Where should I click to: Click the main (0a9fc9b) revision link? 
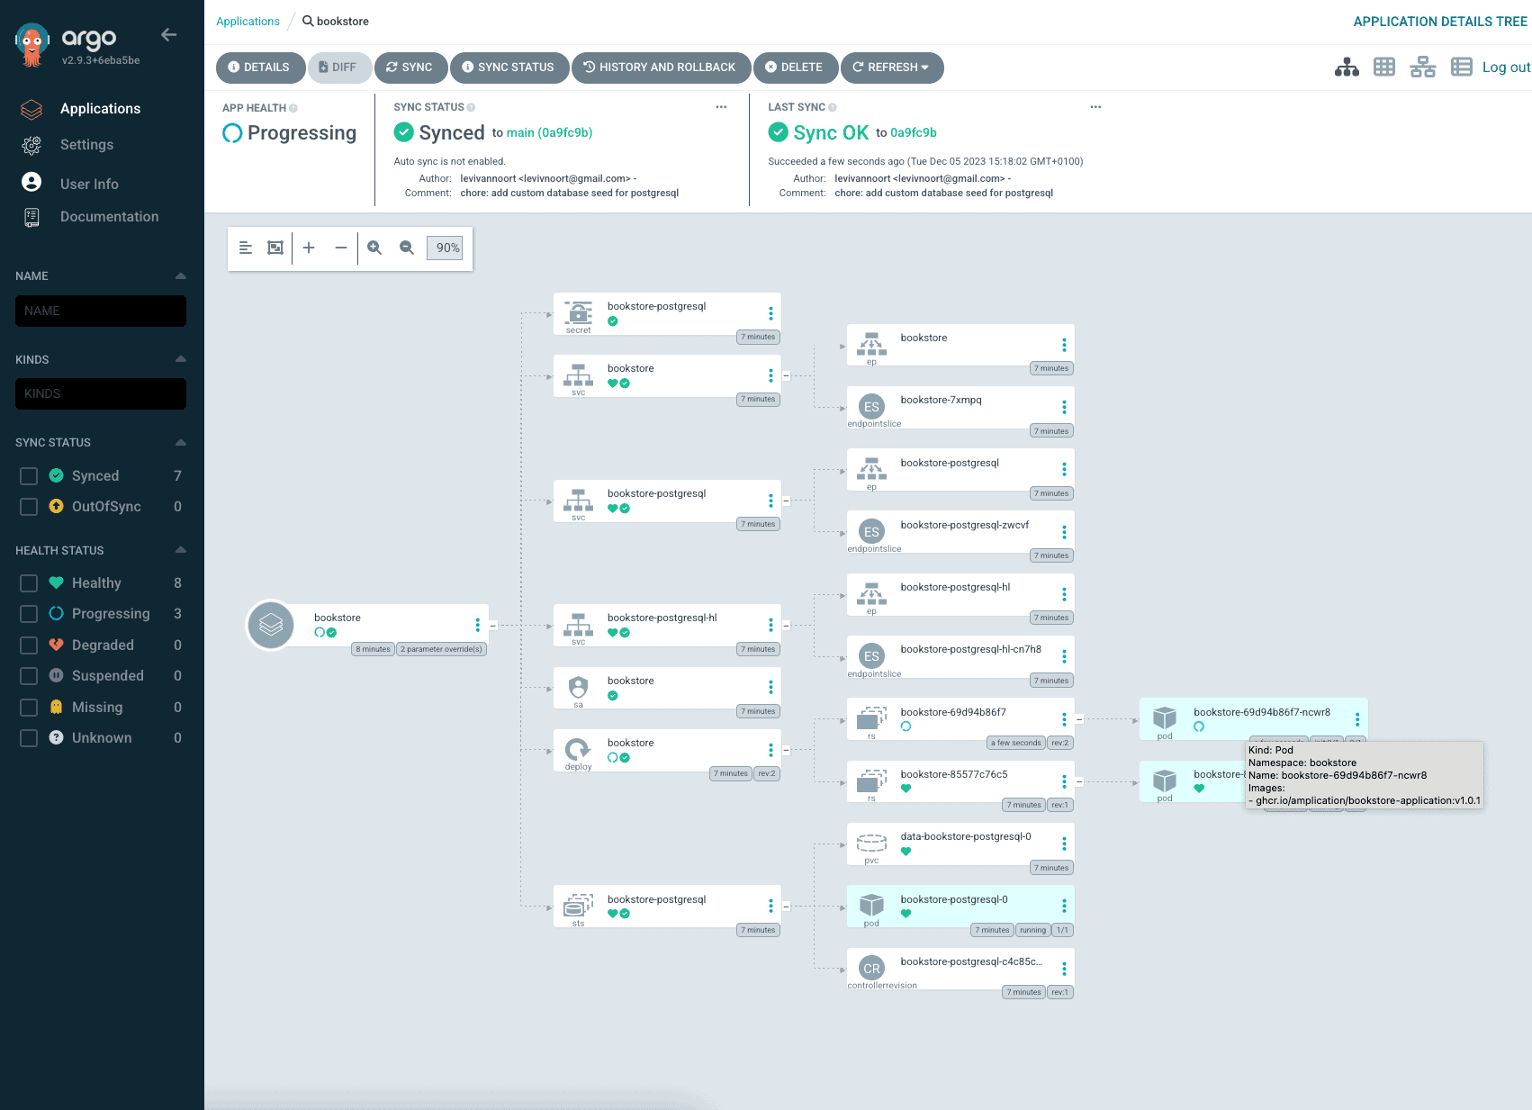pos(549,133)
